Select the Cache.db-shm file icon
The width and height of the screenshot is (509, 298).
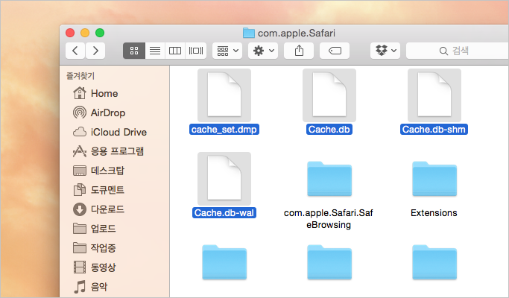[x=434, y=95]
